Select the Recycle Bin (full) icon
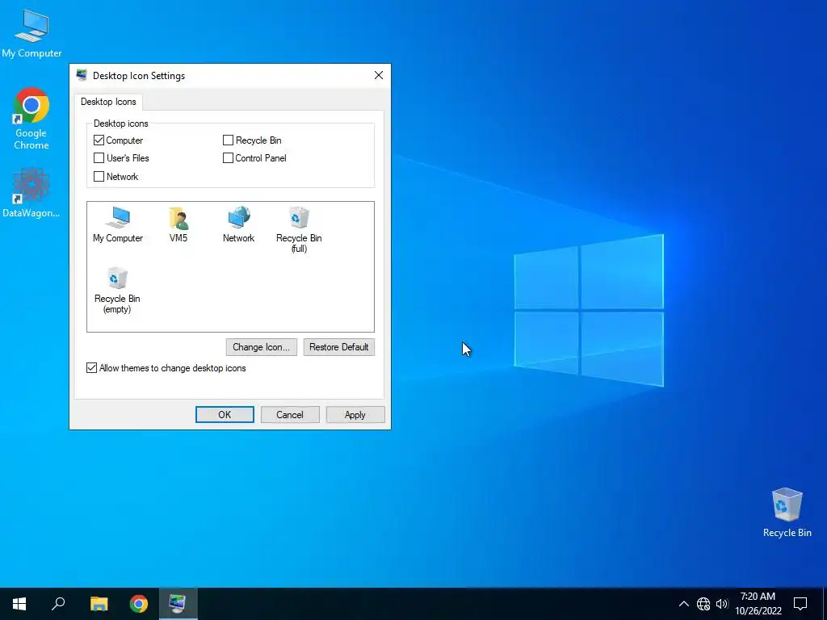This screenshot has width=827, height=620. 299,230
